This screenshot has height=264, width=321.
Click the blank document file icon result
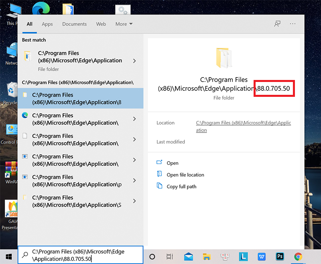(x=25, y=136)
